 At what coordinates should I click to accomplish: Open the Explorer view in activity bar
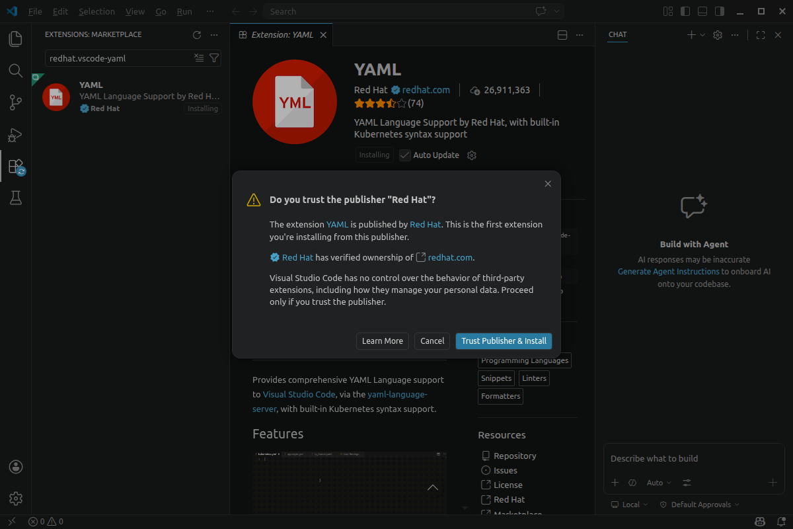15,39
